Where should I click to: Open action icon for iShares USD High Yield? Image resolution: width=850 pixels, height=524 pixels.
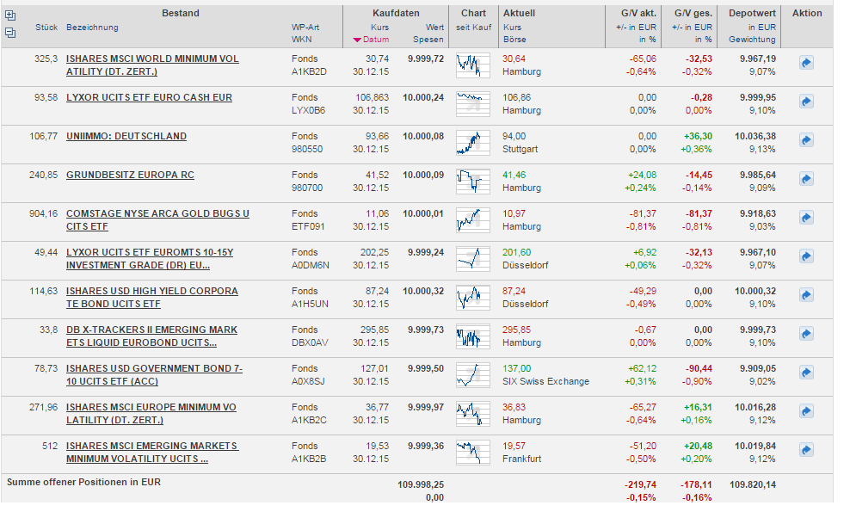[x=806, y=295]
